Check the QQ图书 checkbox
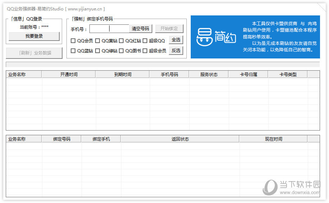The image size is (329, 203). [x=121, y=51]
